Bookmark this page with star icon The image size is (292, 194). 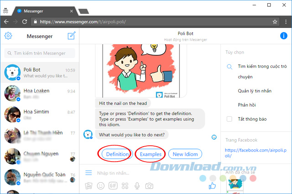[275, 21]
